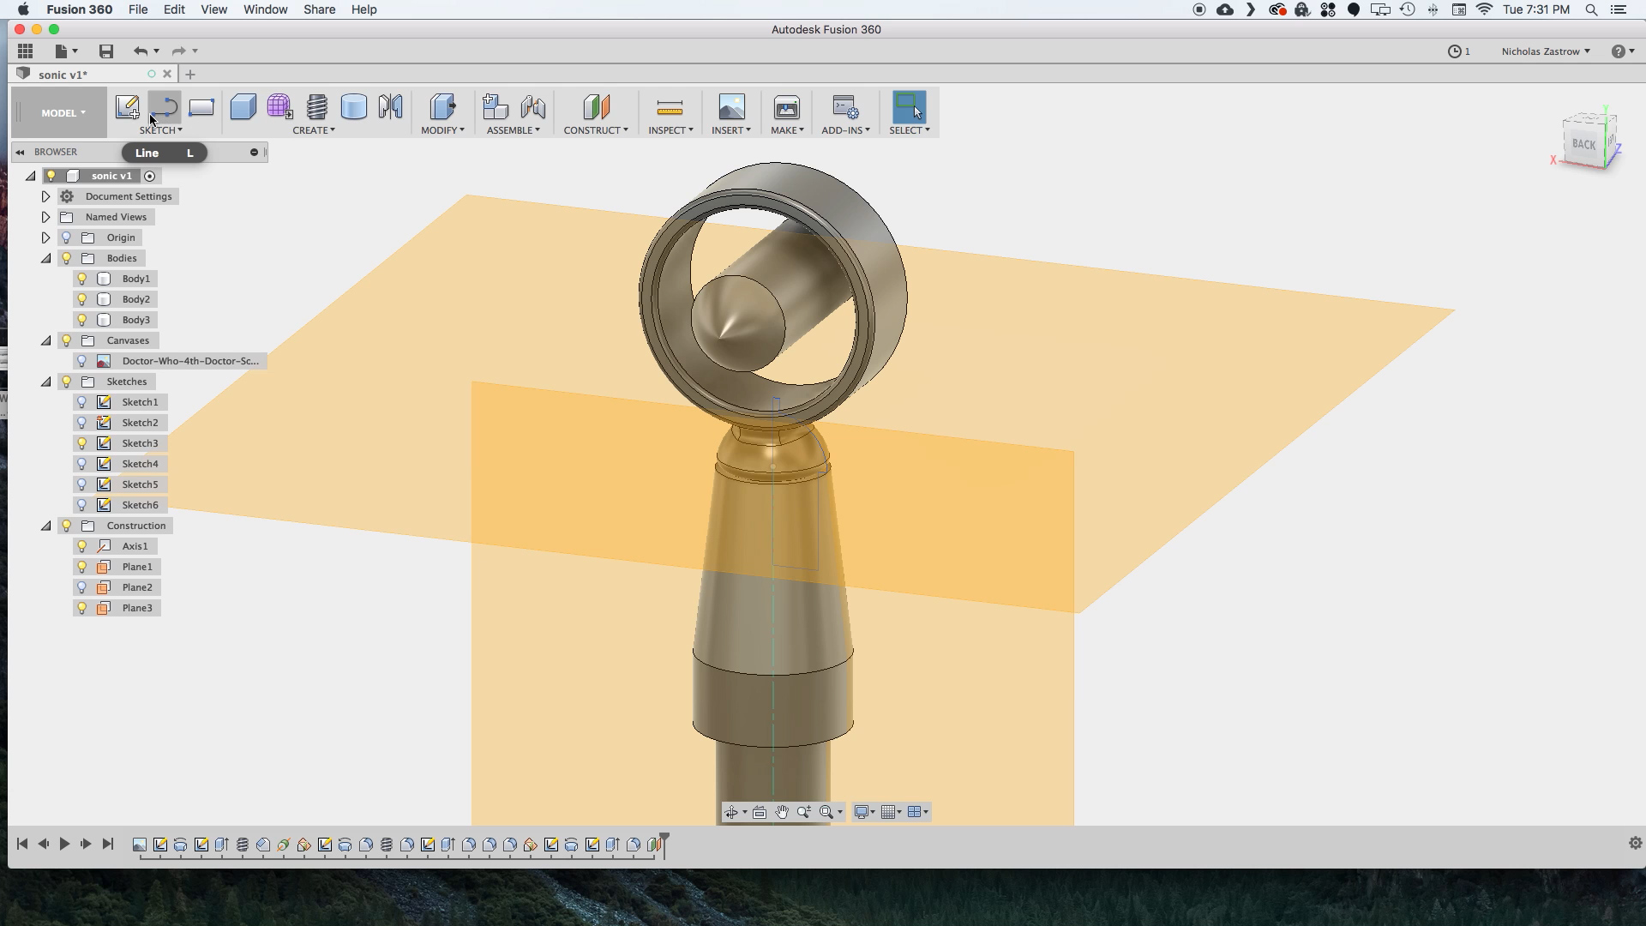Click the Orbit navigation tool
The image size is (1646, 926).
click(x=731, y=812)
